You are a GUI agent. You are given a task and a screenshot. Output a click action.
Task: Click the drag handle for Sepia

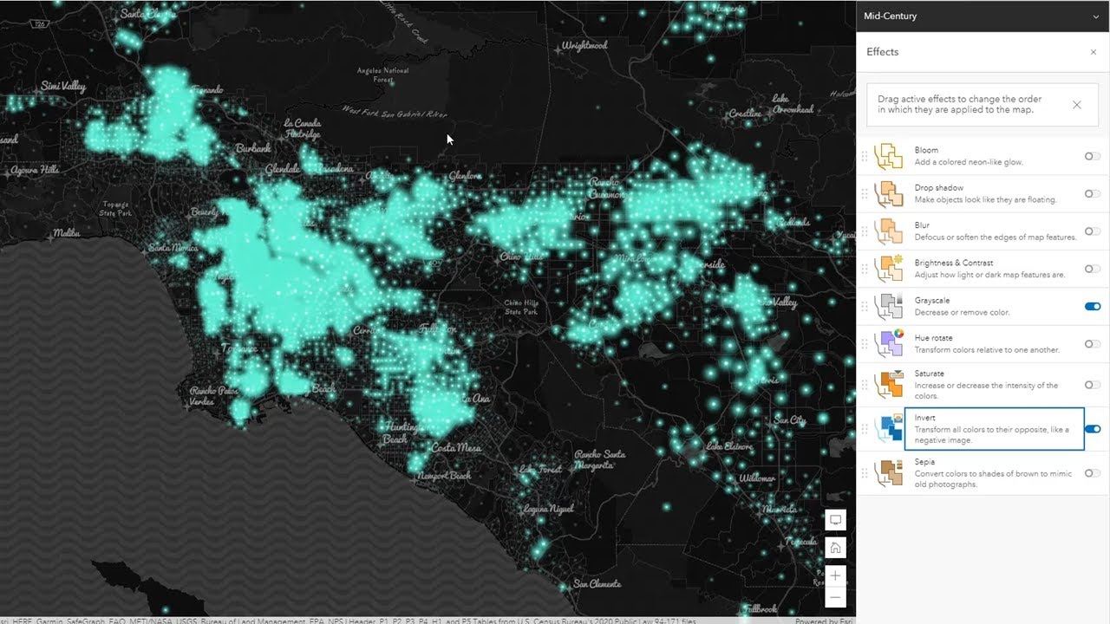[864, 473]
